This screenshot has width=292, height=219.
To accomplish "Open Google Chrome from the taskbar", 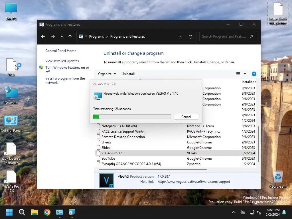I will [x=47, y=212].
